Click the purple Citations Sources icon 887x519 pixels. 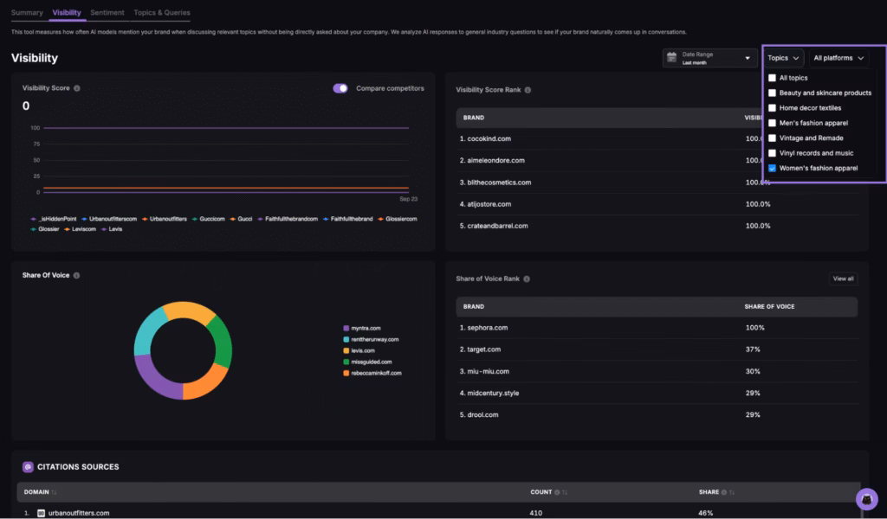pos(28,467)
